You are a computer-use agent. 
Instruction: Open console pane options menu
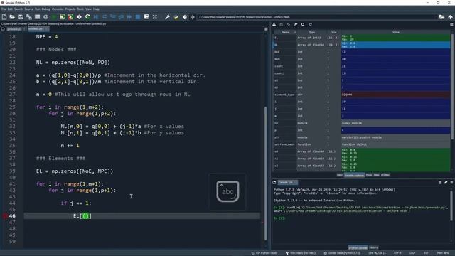pos(451,183)
